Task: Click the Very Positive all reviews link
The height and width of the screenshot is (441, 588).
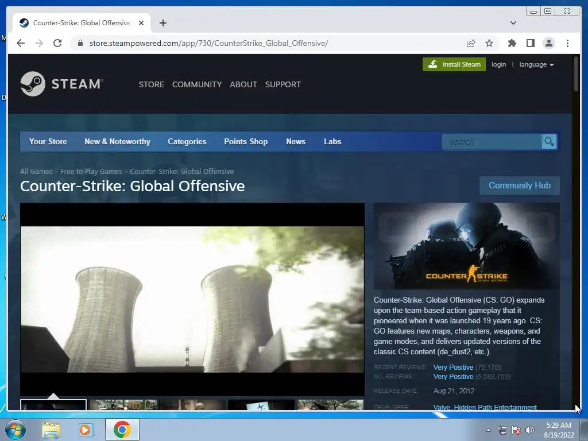Action: tap(453, 377)
